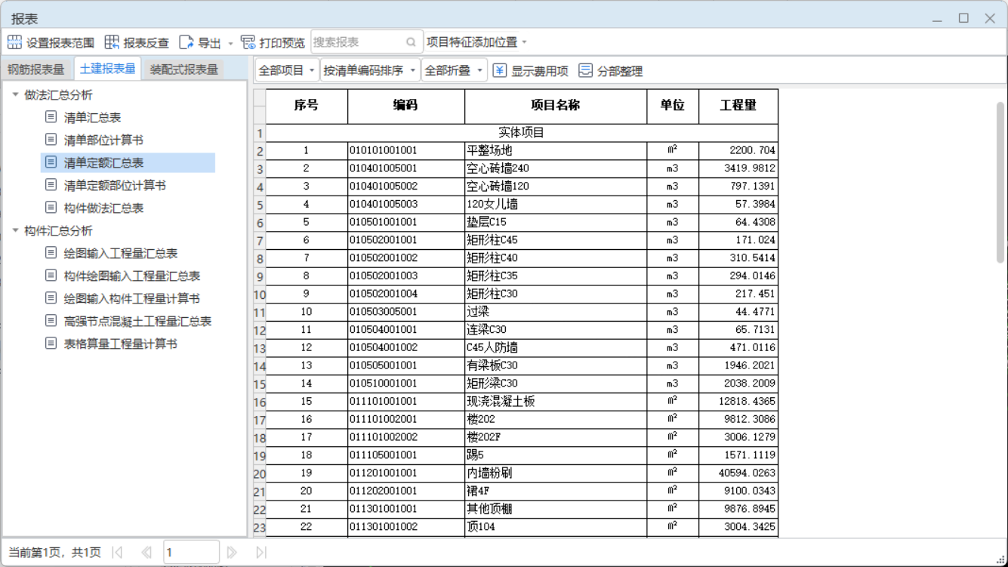Click the 编码 column header
Screen dimensions: 1008x567
406,106
